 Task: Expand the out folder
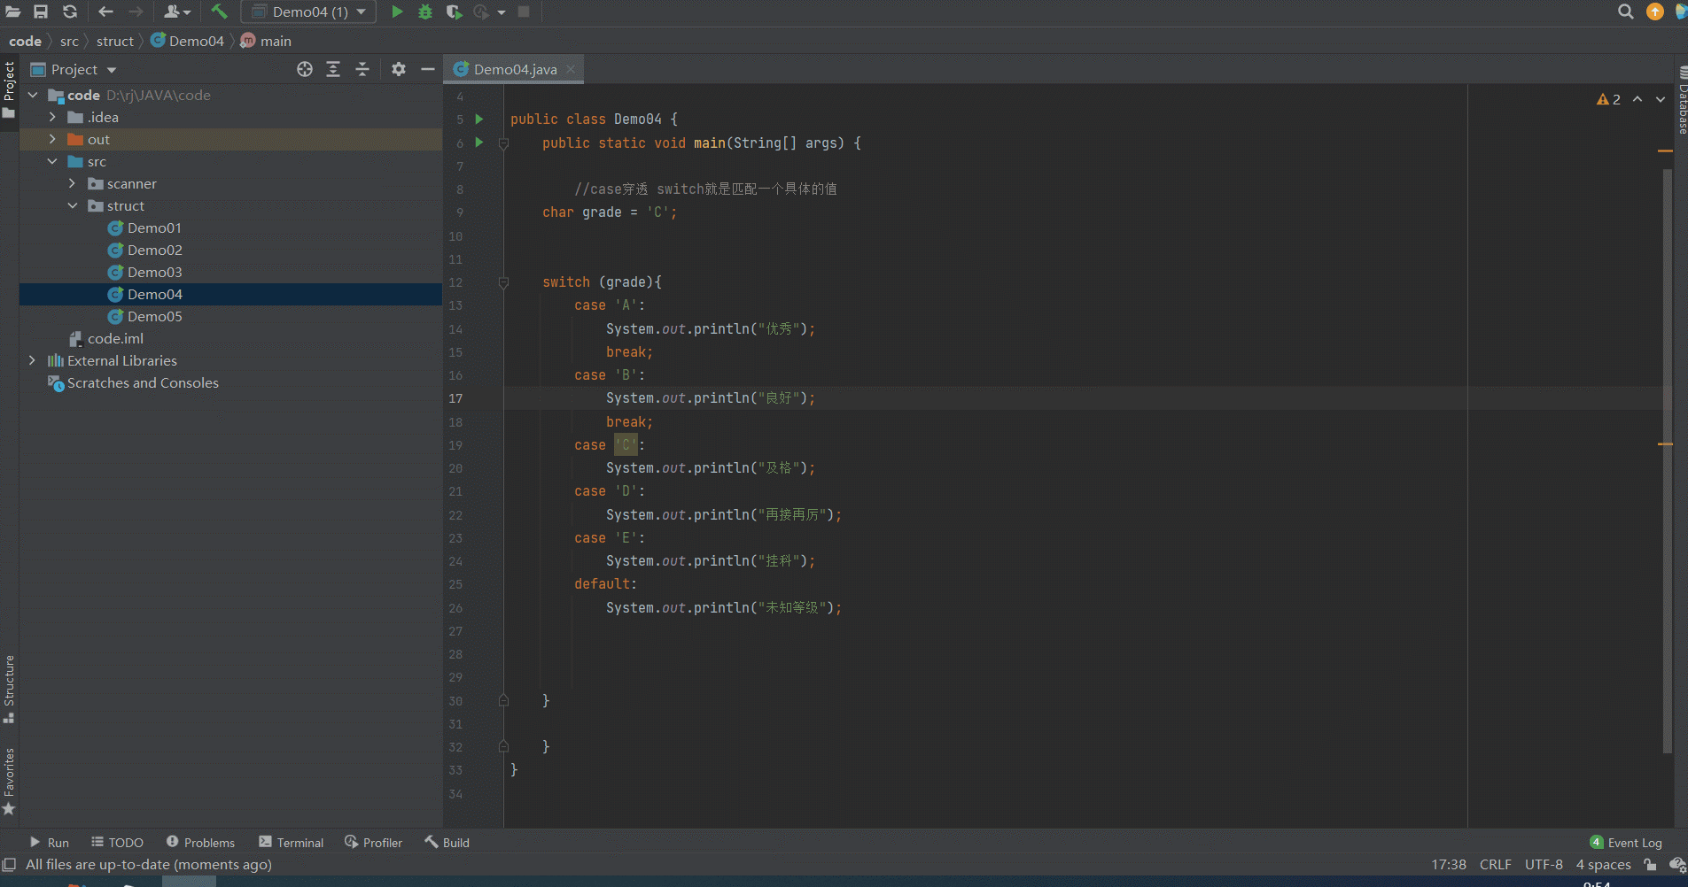[52, 139]
